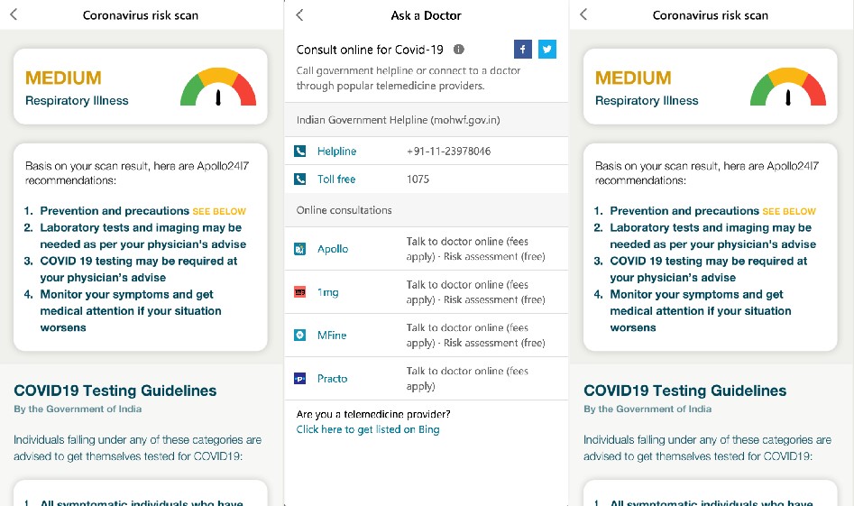The height and width of the screenshot is (506, 854).
Task: Tap 'By the Government of India' on left screen
Action: coord(78,409)
